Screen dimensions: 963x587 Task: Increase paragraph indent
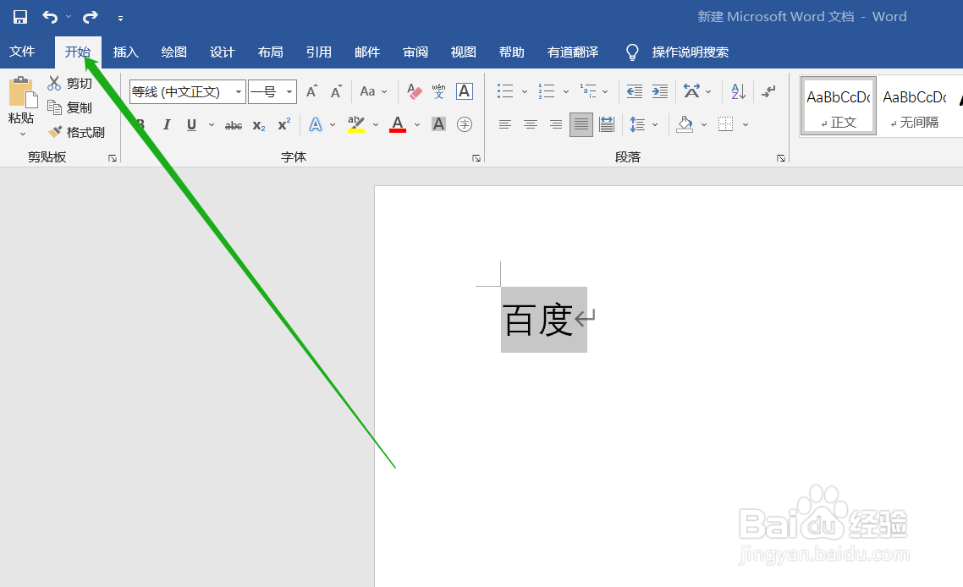(x=659, y=91)
